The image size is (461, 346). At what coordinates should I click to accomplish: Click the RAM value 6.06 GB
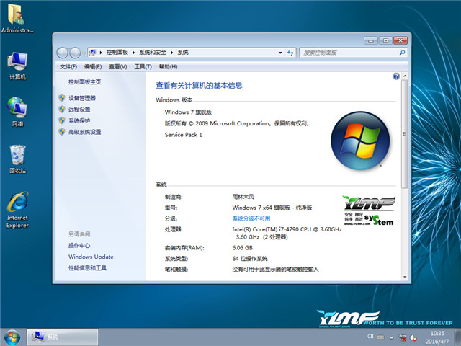[243, 248]
